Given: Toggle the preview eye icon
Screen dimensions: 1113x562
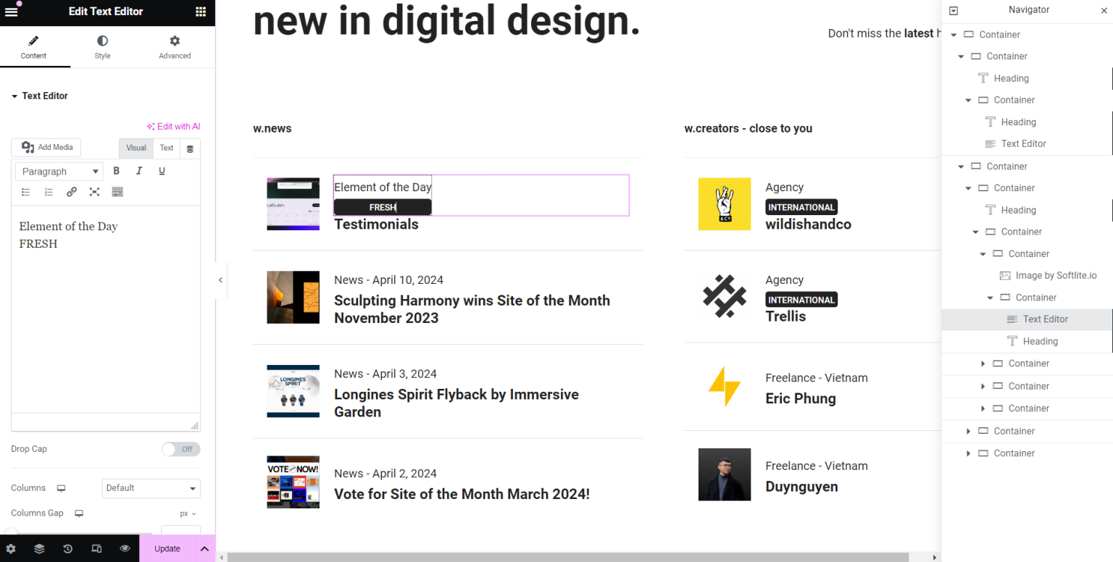Looking at the screenshot, I should point(125,549).
